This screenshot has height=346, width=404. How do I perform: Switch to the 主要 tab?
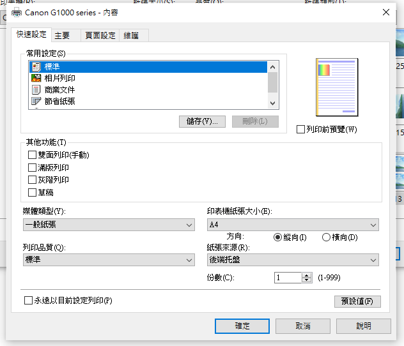click(66, 36)
